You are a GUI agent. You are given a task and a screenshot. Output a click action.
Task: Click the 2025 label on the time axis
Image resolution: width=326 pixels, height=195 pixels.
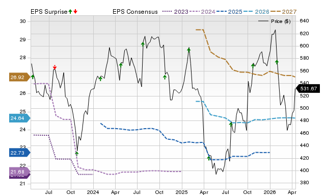click(181, 192)
